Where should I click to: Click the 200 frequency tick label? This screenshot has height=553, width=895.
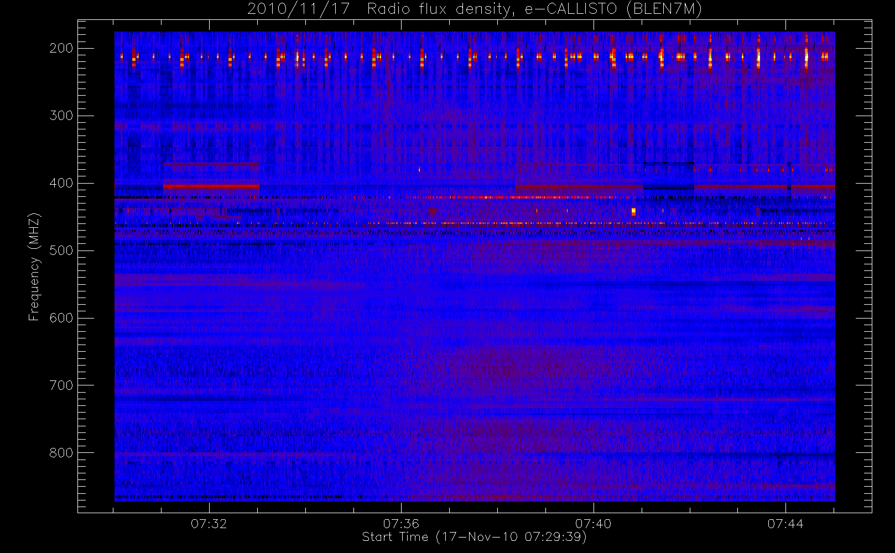[x=61, y=48]
